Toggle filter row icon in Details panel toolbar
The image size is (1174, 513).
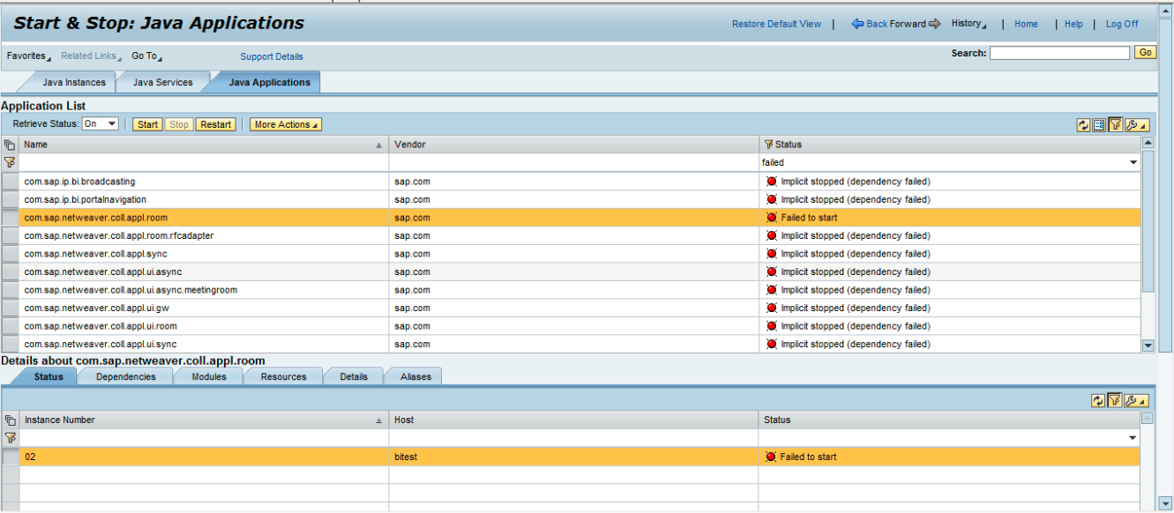coord(1115,401)
